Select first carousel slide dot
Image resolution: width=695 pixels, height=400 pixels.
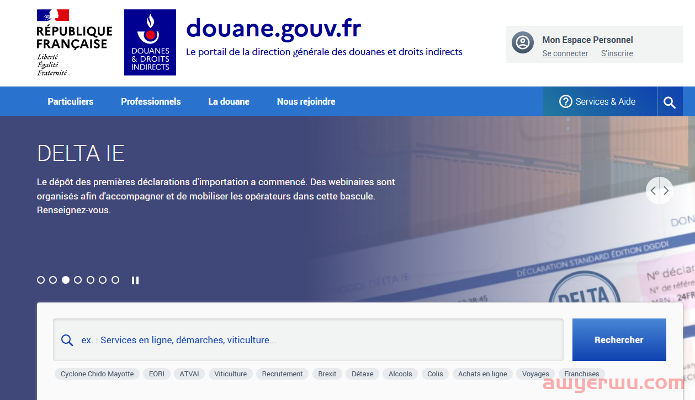pyautogui.click(x=41, y=280)
